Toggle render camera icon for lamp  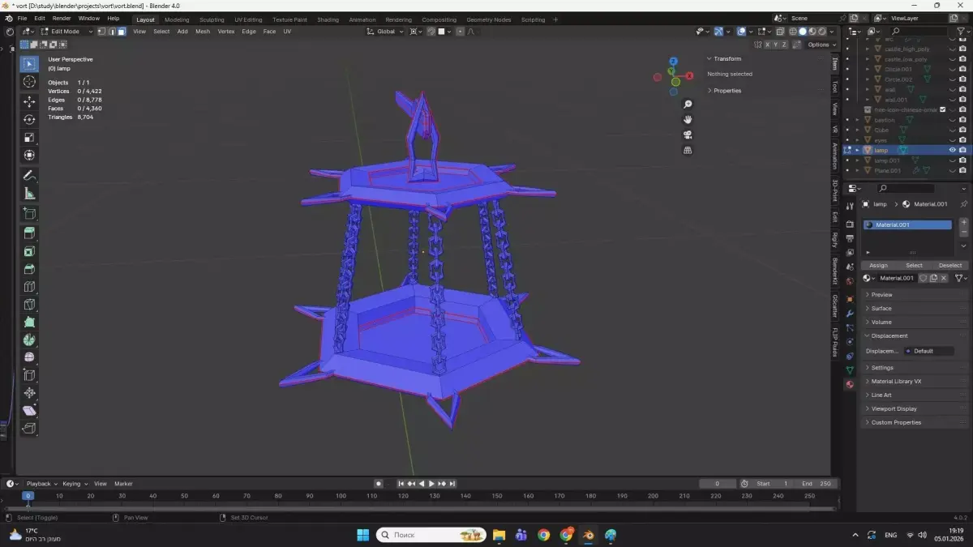[962, 150]
